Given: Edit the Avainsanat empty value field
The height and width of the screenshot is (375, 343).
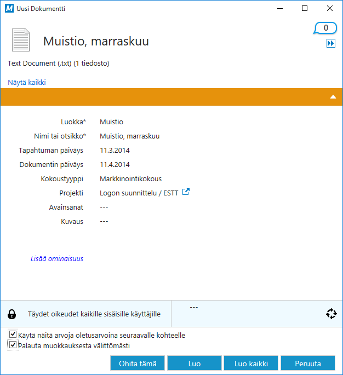Looking at the screenshot, I should click(x=104, y=207).
